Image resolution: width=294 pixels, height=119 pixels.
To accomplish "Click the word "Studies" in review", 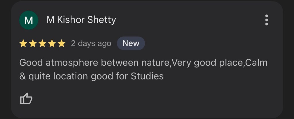I will (x=147, y=76).
